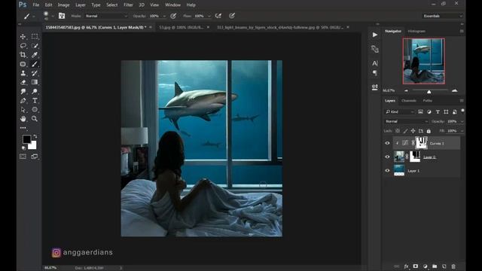Open the brush Opacity dropdown arrow

point(164,16)
